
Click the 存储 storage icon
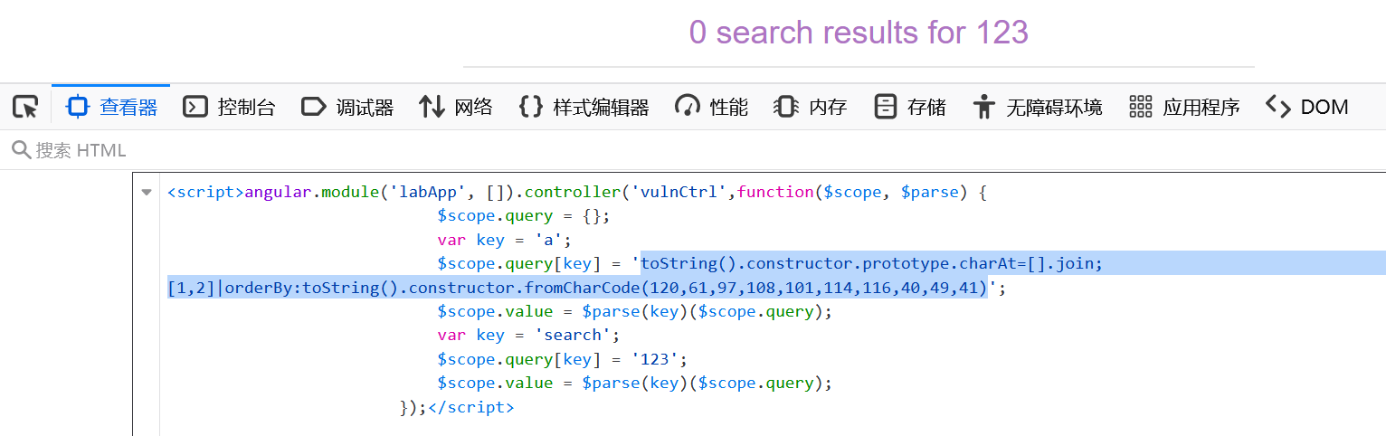click(x=885, y=108)
